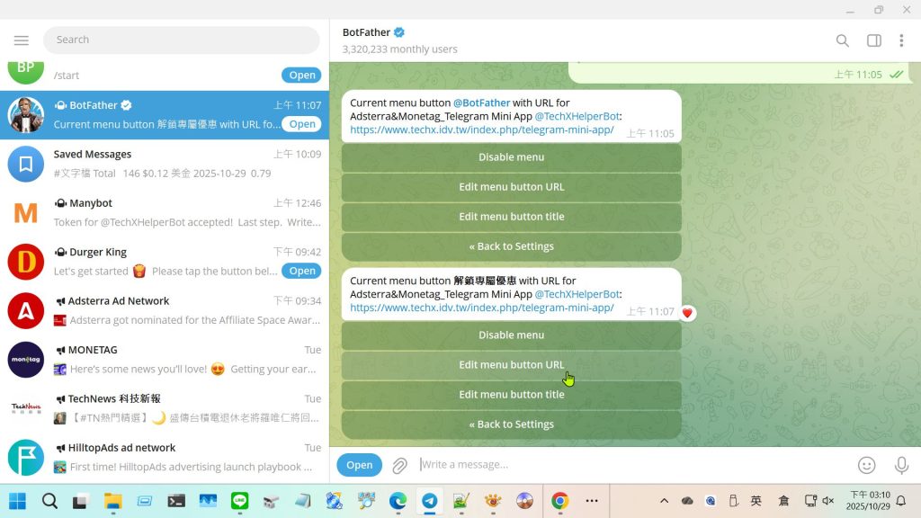Open the techx.idv.tw link in latest message
921x518 pixels.
pyautogui.click(x=481, y=308)
